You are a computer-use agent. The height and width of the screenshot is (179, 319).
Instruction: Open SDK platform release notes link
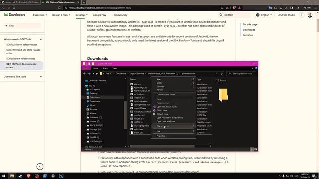click(x=21, y=59)
